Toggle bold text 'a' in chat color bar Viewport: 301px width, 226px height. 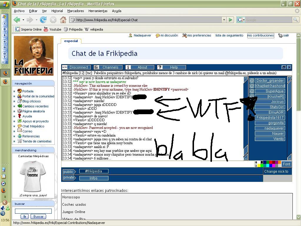[x=256, y=162]
